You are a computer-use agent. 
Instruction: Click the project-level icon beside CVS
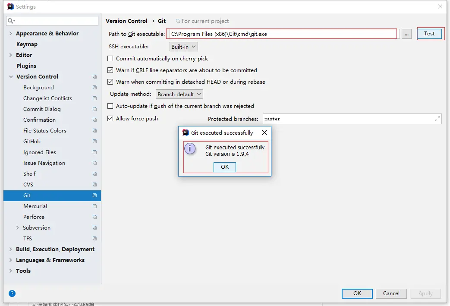95,185
